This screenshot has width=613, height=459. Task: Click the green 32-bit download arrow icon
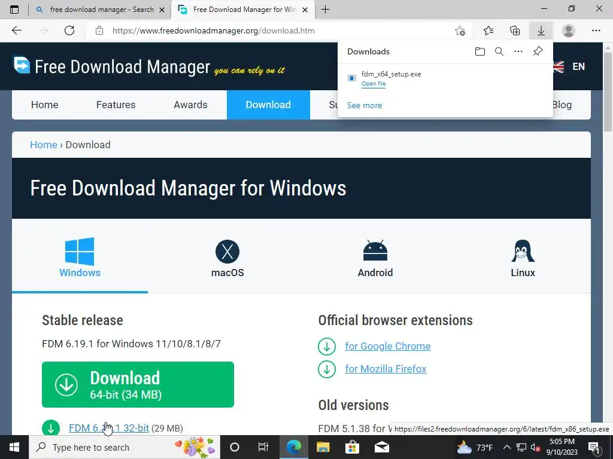pos(51,428)
